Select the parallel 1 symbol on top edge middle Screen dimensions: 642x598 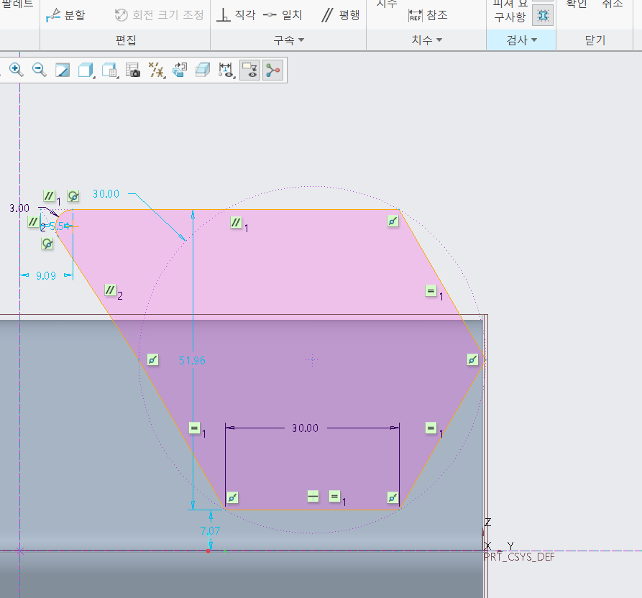(236, 222)
